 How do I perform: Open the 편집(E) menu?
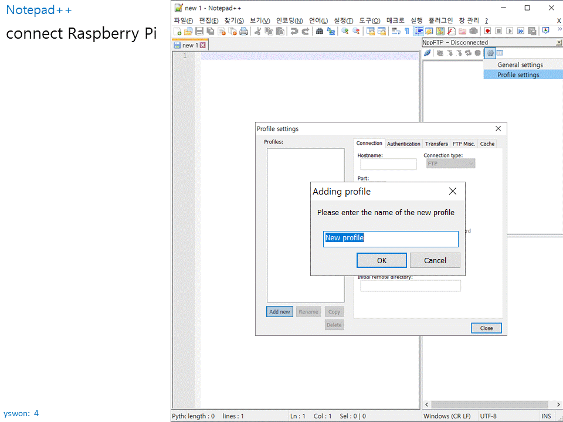tap(209, 21)
